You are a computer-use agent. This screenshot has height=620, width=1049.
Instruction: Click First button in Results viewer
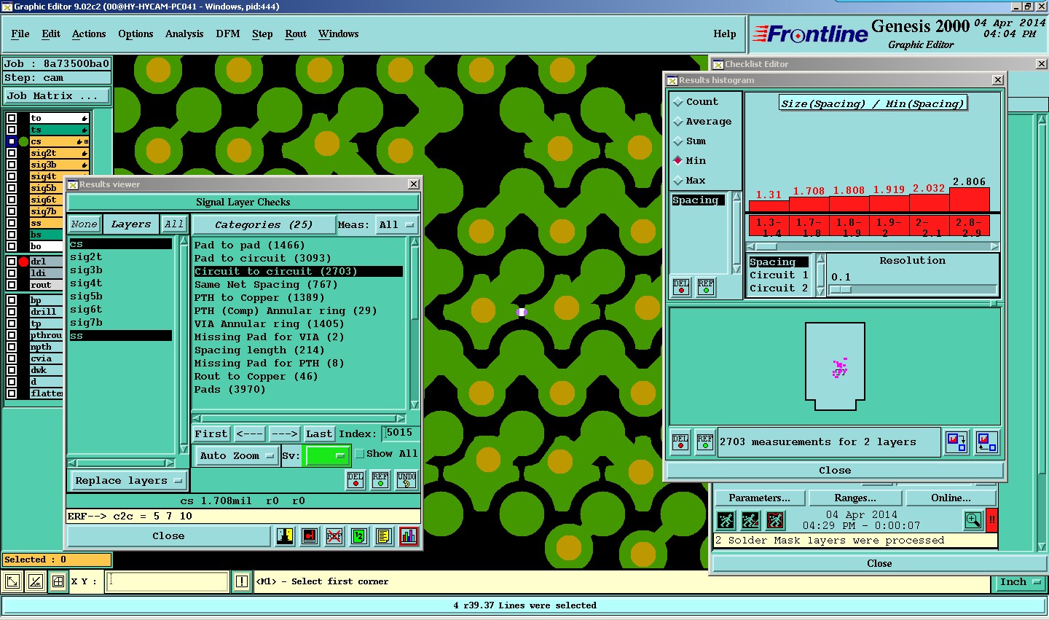click(211, 434)
